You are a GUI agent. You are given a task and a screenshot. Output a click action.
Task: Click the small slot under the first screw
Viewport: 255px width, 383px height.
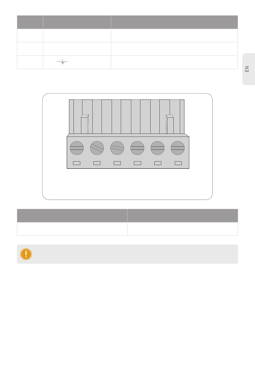(77, 163)
